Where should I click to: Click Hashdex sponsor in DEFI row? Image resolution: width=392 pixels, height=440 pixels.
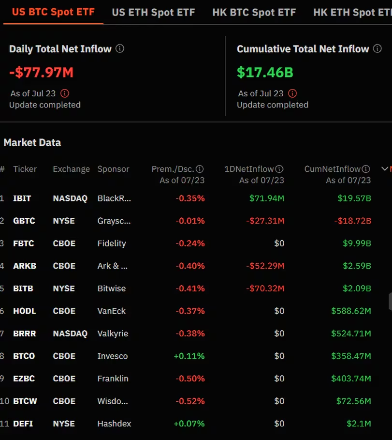(x=115, y=424)
